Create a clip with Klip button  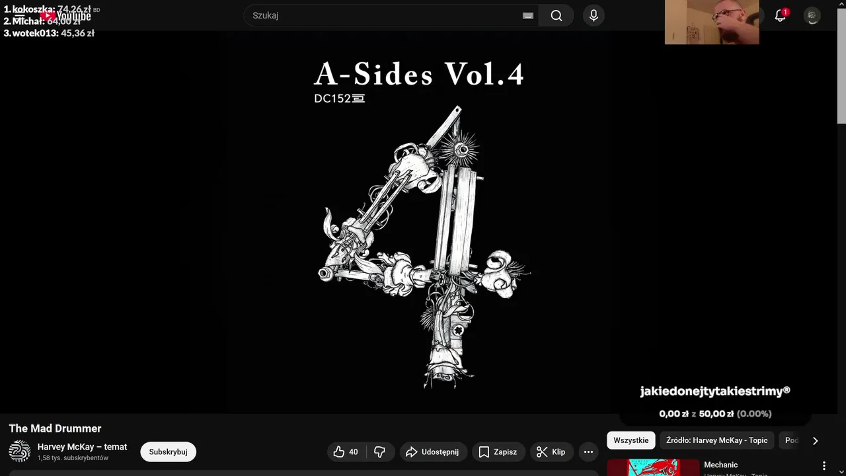coord(551,452)
